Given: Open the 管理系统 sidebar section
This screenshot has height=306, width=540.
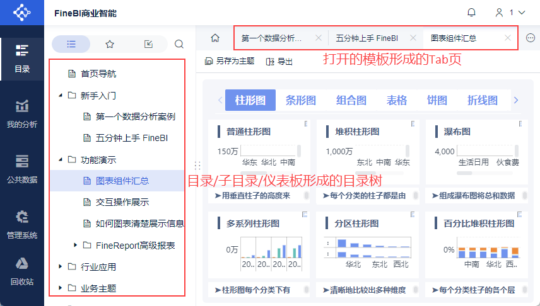Looking at the screenshot, I should (22, 225).
